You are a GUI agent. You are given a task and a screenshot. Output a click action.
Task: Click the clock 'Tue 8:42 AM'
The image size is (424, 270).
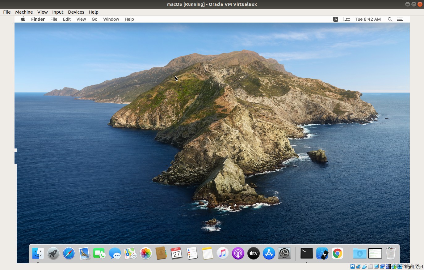click(x=368, y=19)
